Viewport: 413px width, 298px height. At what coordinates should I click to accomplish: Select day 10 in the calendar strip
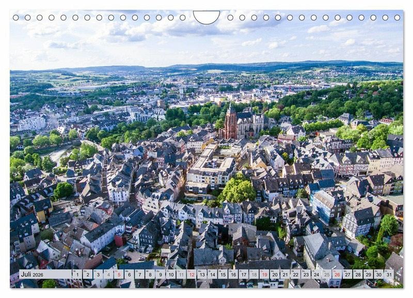(x=170, y=274)
